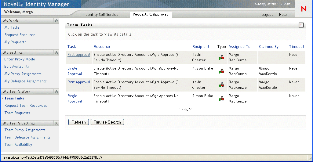The image size is (313, 162).
Task: Collapse the My Settings section
Action: coord(56,52)
